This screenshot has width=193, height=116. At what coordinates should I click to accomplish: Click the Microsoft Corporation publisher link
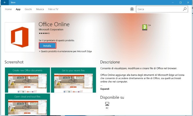[x=51, y=29]
